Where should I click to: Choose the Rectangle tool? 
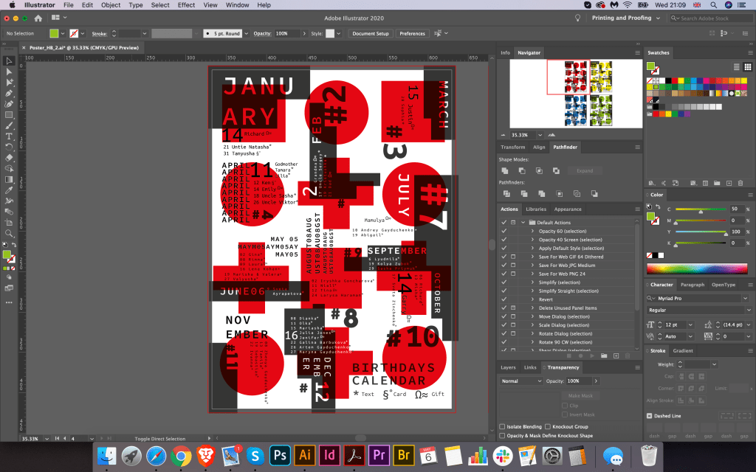pyautogui.click(x=10, y=115)
